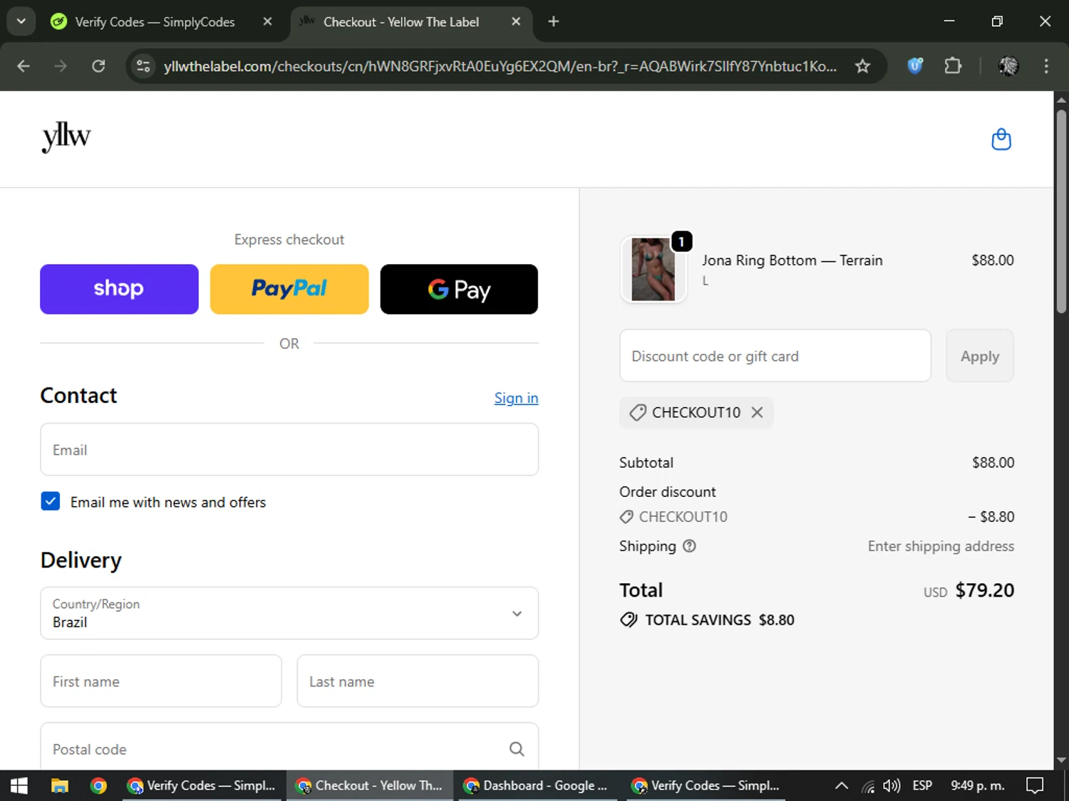The image size is (1069, 801).
Task: Open the Chrome three-dot menu
Action: point(1046,66)
